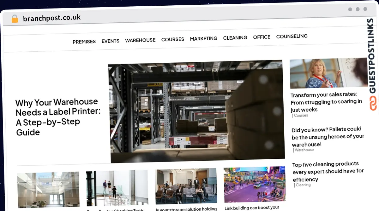Click the middle grey window control dot
Image resolution: width=379 pixels, height=211 pixels.
pos(358,9)
